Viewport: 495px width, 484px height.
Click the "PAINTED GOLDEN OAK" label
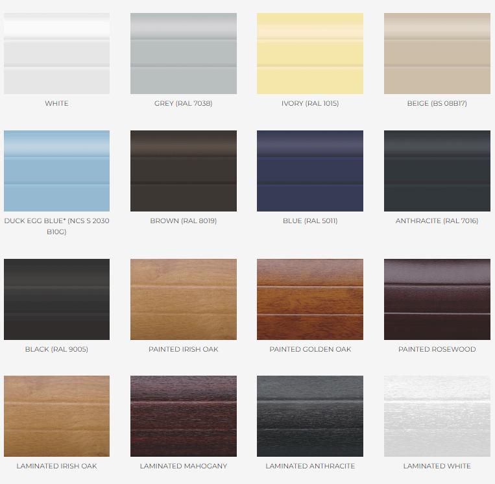pyautogui.click(x=310, y=349)
